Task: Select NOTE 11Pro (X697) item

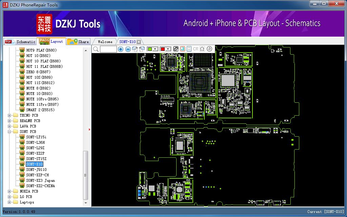Action: (42, 104)
